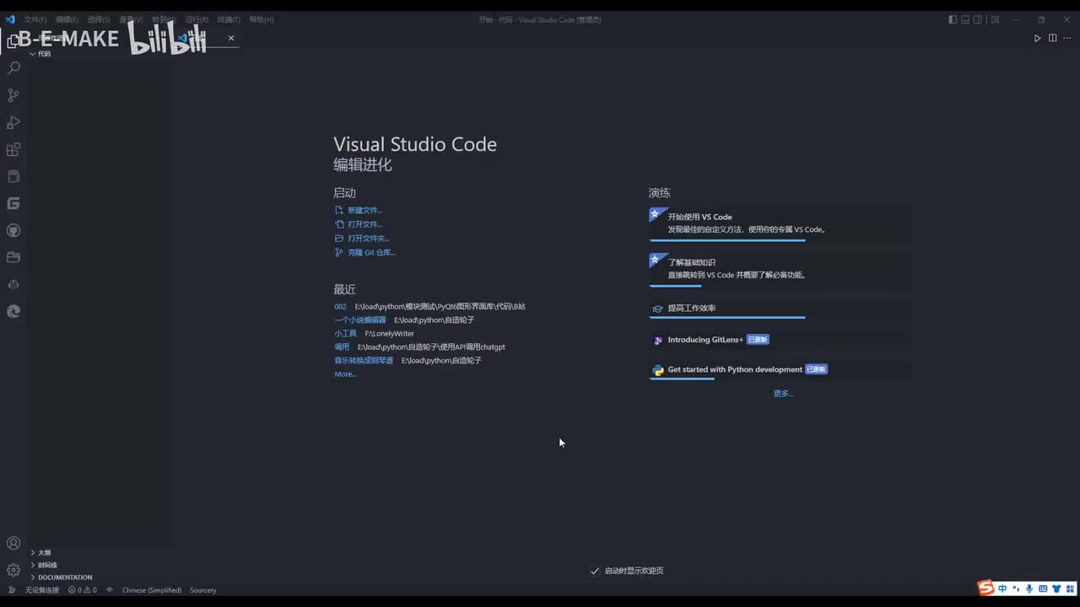The height and width of the screenshot is (607, 1080).
Task: Click the 打开文件夹... link
Action: point(362,239)
